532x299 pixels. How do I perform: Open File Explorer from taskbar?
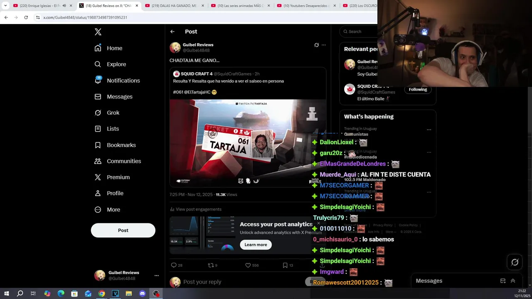(129, 294)
